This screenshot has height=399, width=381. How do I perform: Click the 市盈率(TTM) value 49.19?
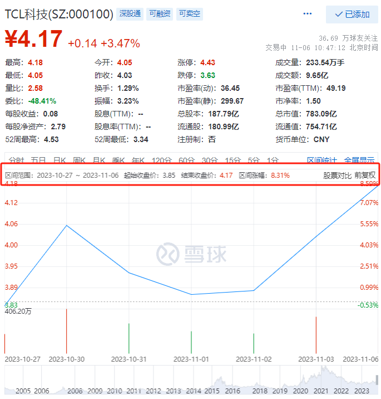click(x=336, y=88)
